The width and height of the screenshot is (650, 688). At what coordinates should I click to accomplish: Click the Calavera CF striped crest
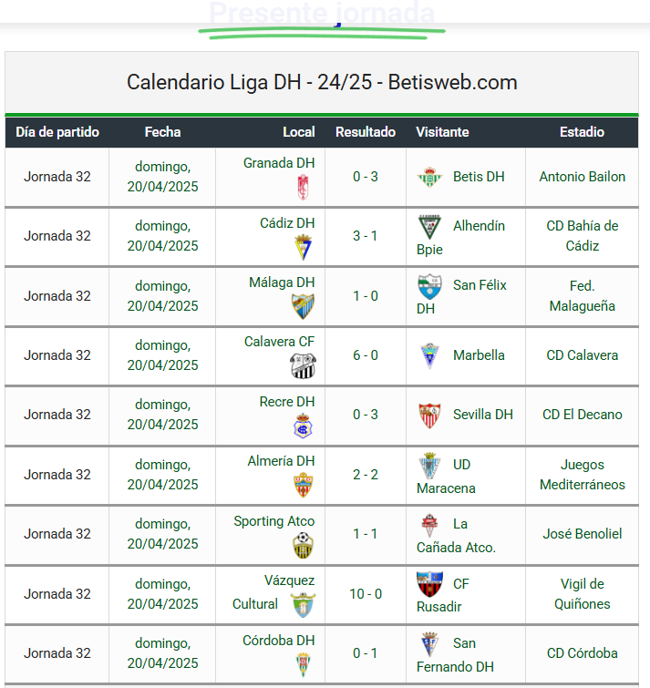303,366
